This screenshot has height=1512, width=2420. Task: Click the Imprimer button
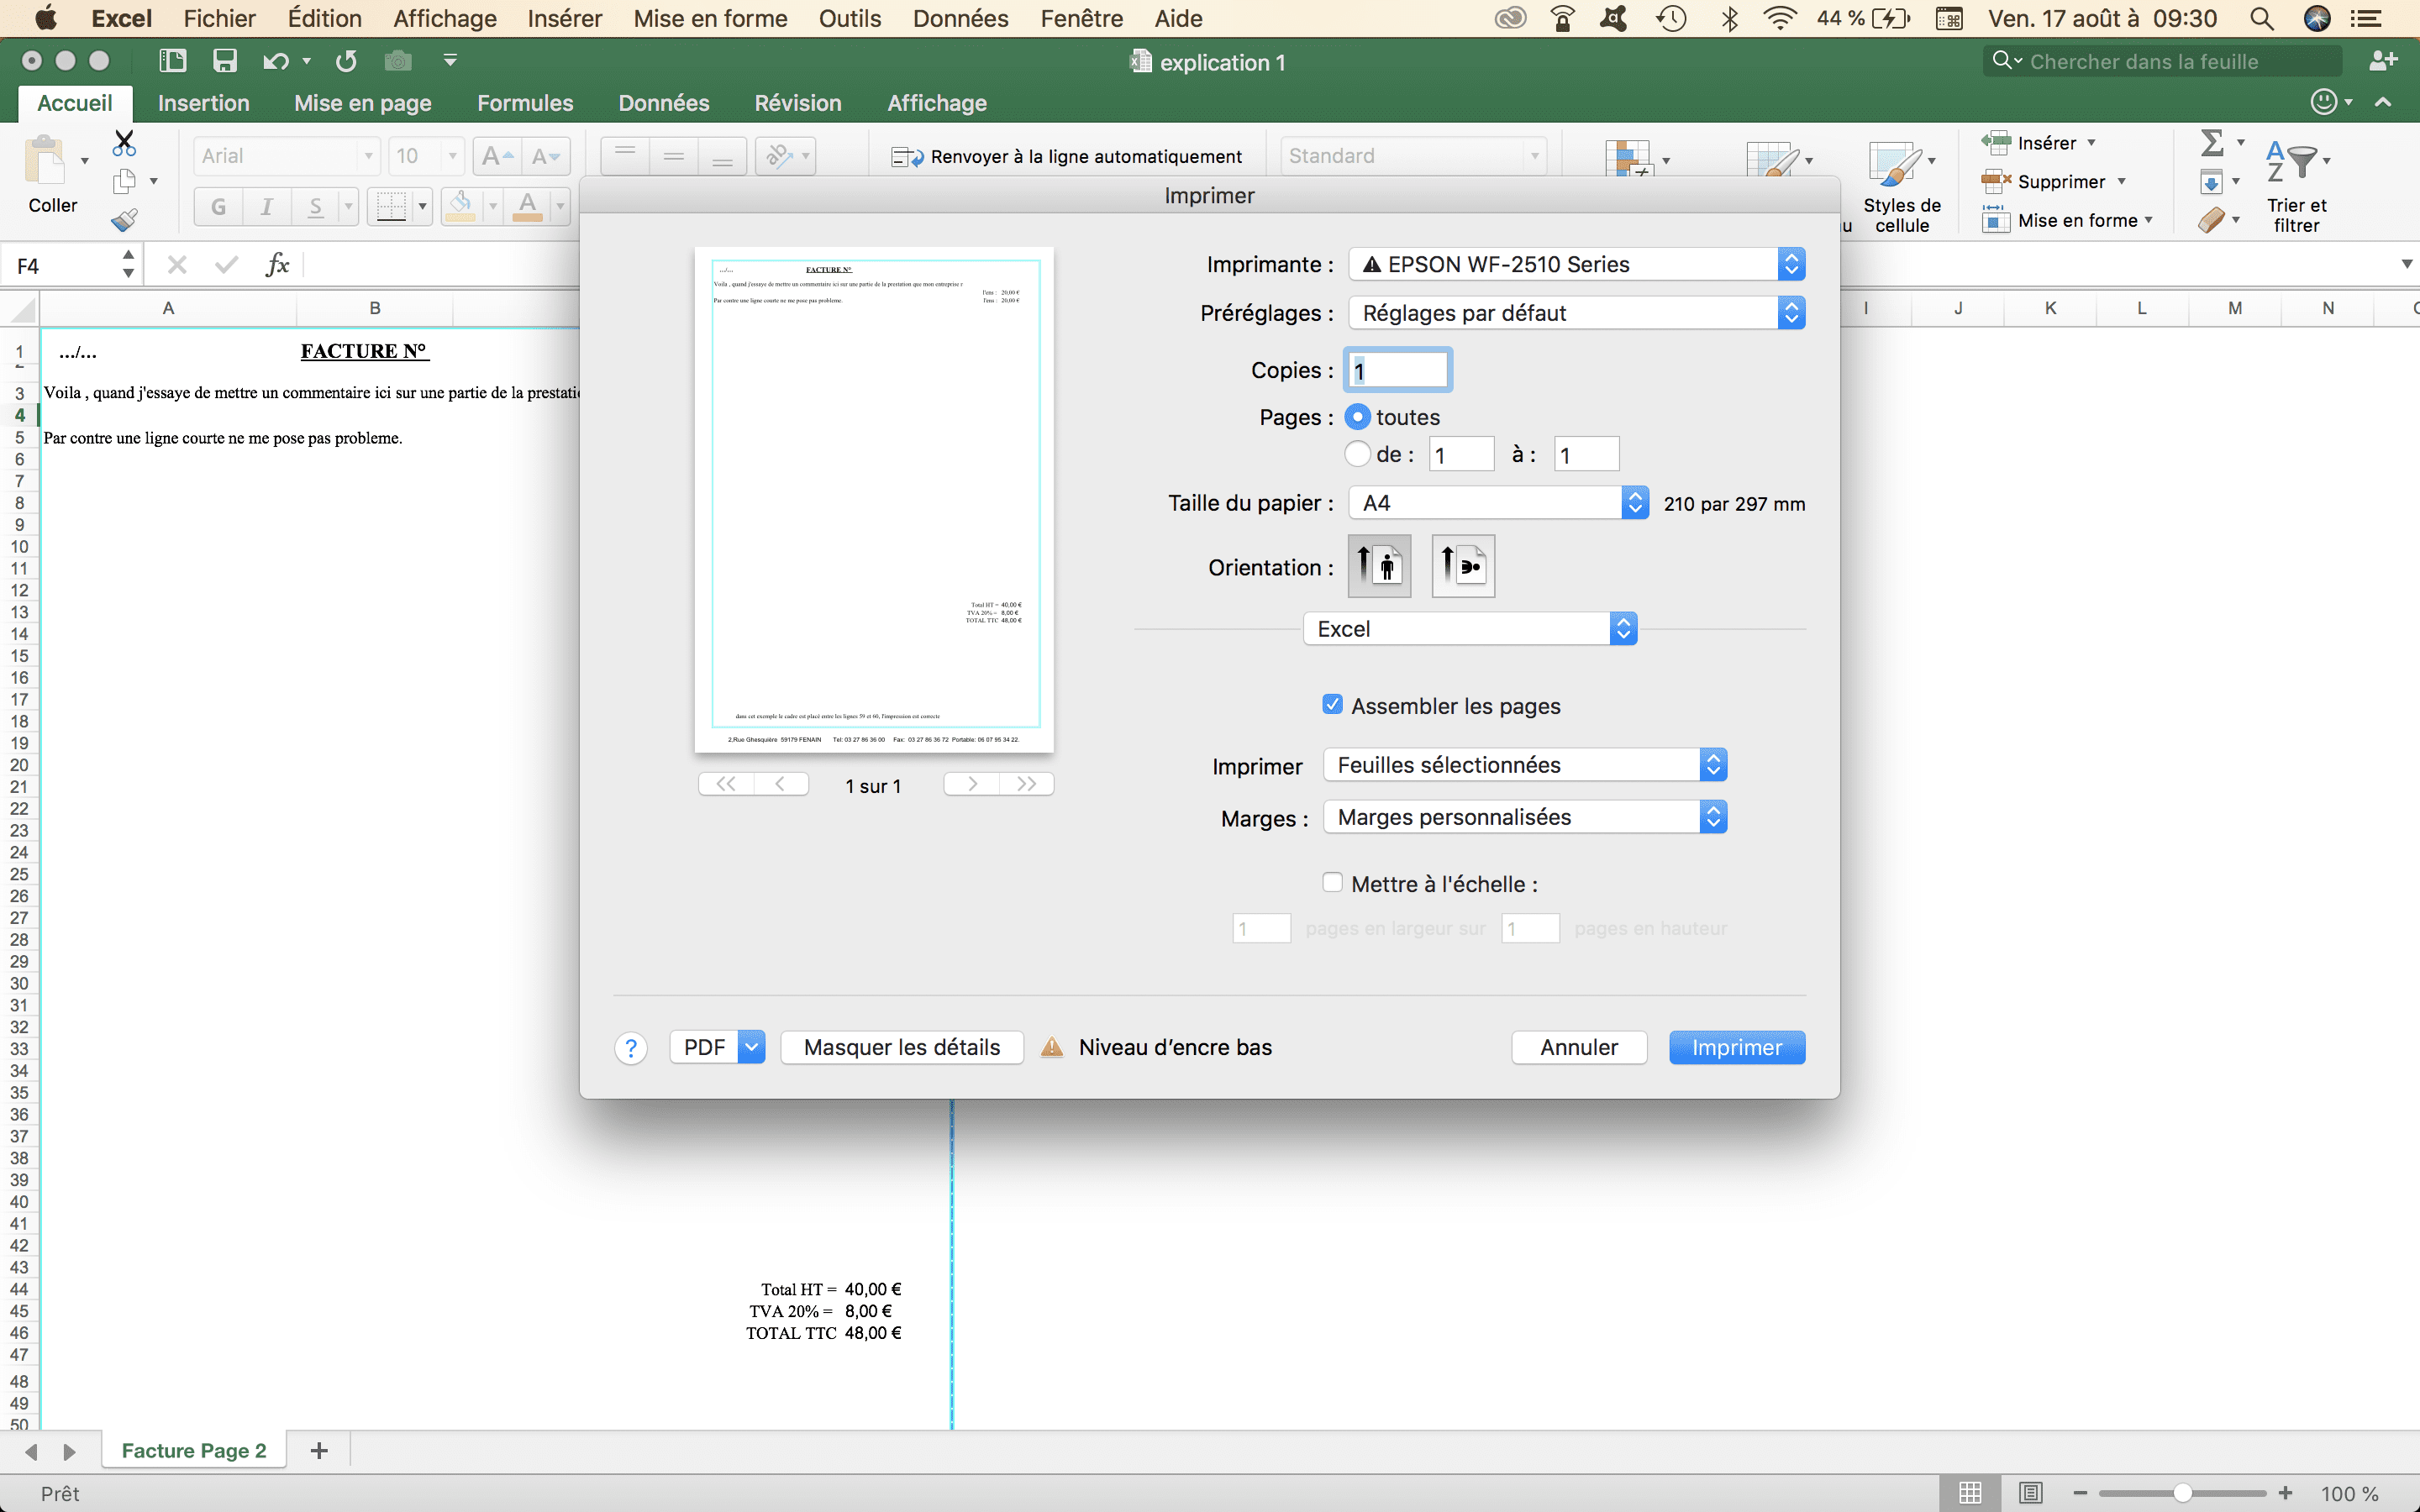[1736, 1047]
